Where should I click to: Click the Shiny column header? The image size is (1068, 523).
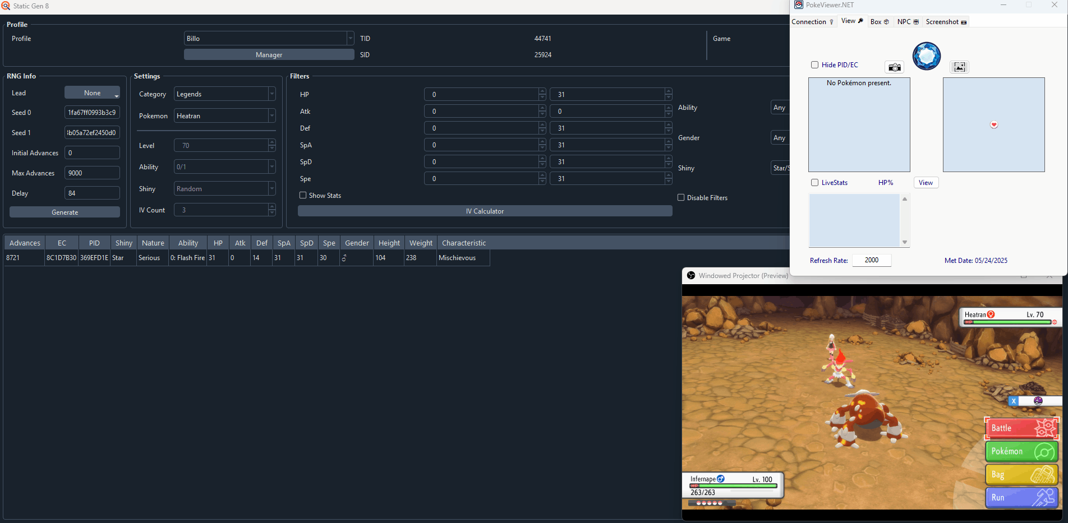(124, 243)
